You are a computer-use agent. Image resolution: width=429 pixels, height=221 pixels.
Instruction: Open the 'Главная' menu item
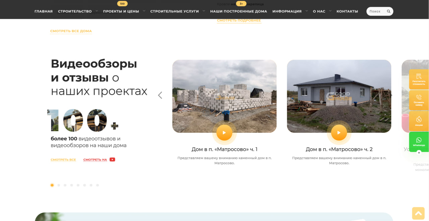[x=44, y=11]
